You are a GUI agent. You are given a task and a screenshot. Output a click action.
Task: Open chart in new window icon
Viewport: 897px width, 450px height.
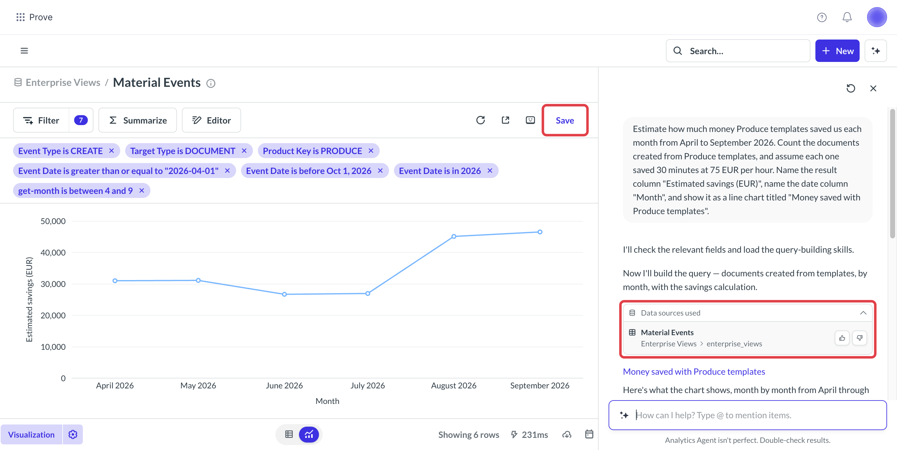coord(505,120)
